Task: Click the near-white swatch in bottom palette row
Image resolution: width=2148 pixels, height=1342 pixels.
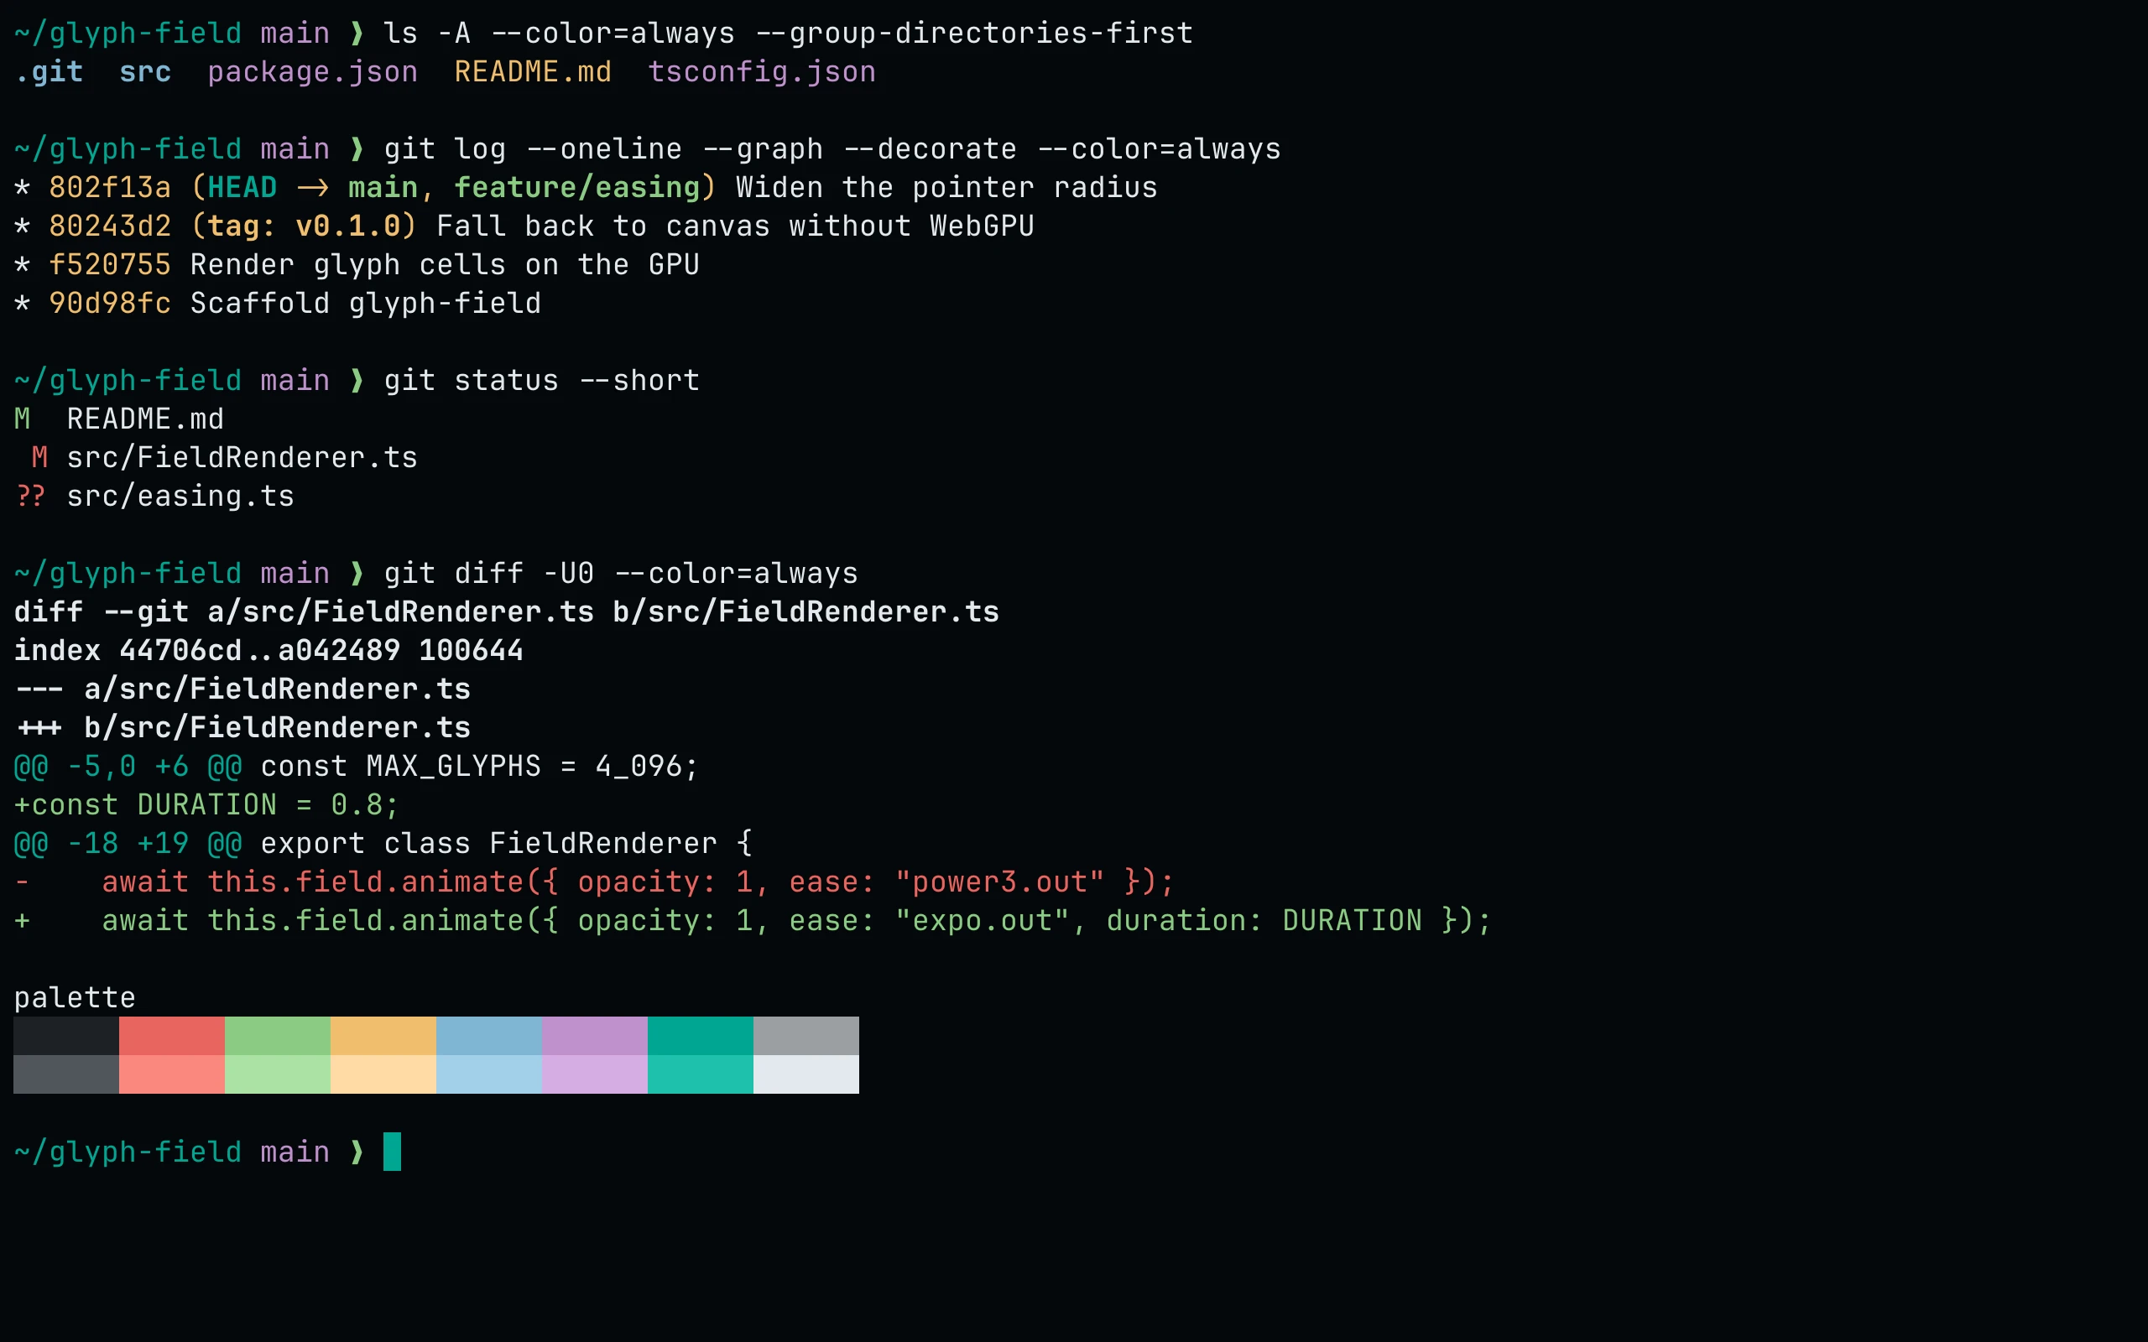Action: click(x=806, y=1074)
